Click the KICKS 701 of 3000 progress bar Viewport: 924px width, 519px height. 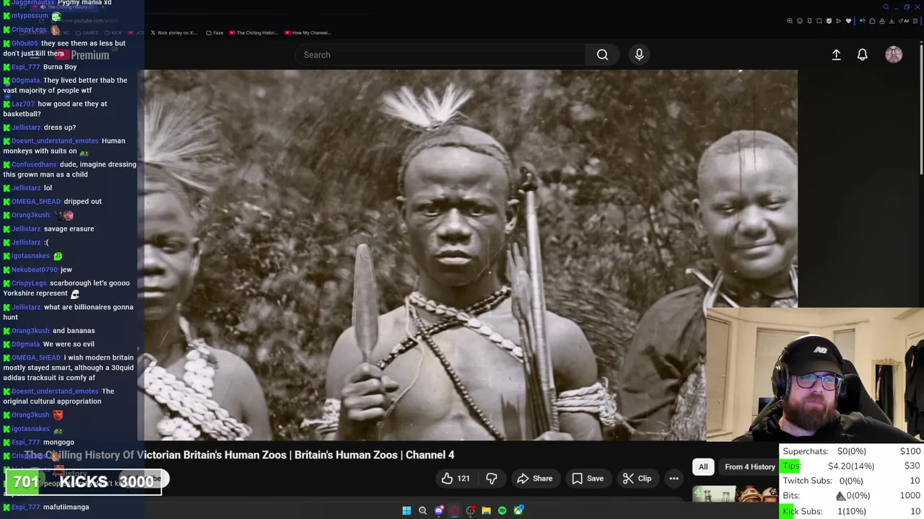pos(83,482)
